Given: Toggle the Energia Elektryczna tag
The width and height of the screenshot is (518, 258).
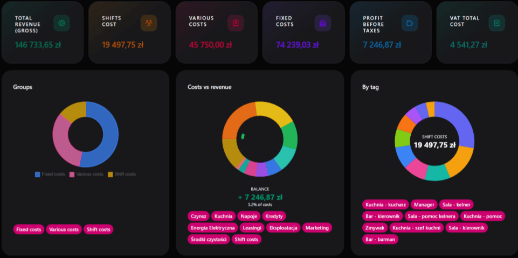Looking at the screenshot, I should coord(213,228).
